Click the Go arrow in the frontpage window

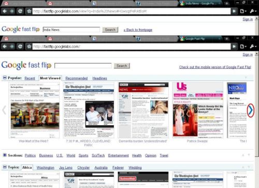[234, 47]
